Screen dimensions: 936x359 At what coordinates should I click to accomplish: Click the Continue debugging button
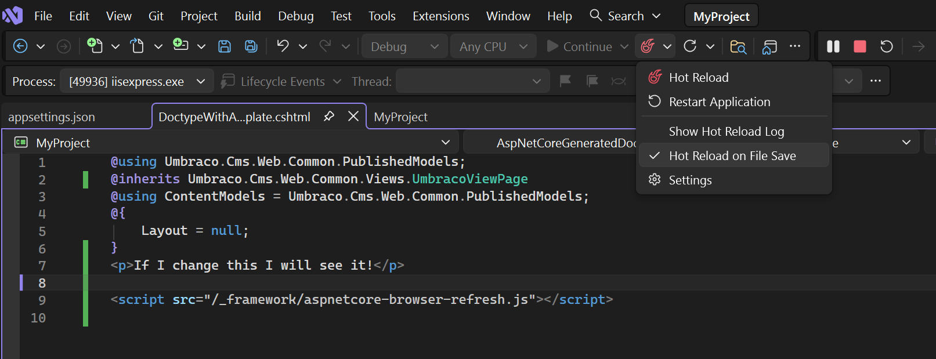click(x=580, y=46)
